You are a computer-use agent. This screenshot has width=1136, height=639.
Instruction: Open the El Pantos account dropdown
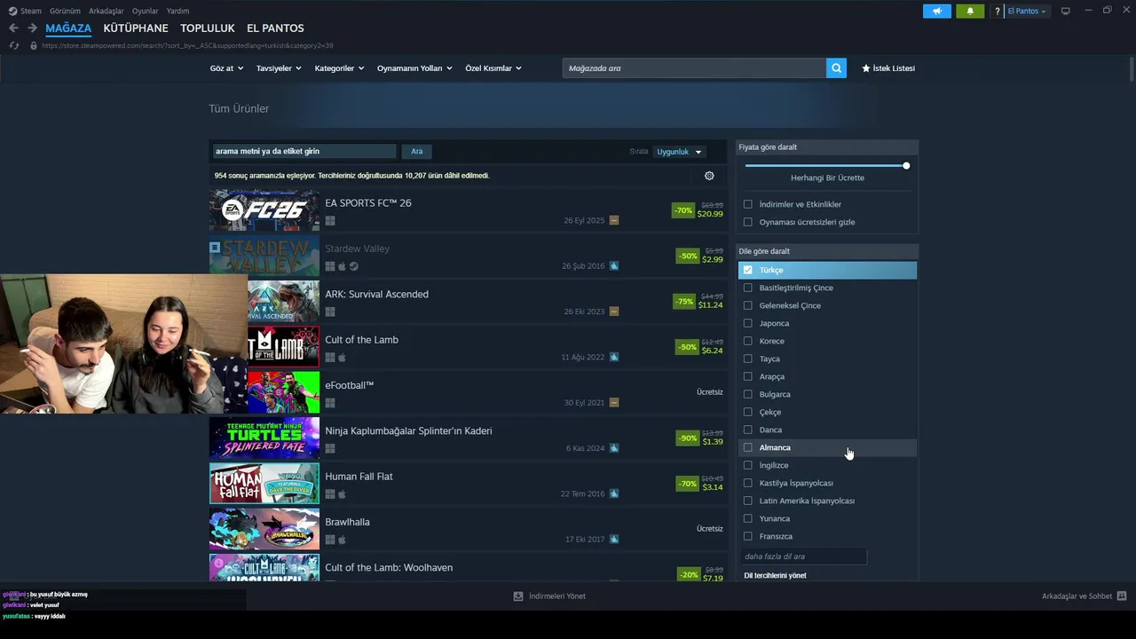click(1027, 11)
